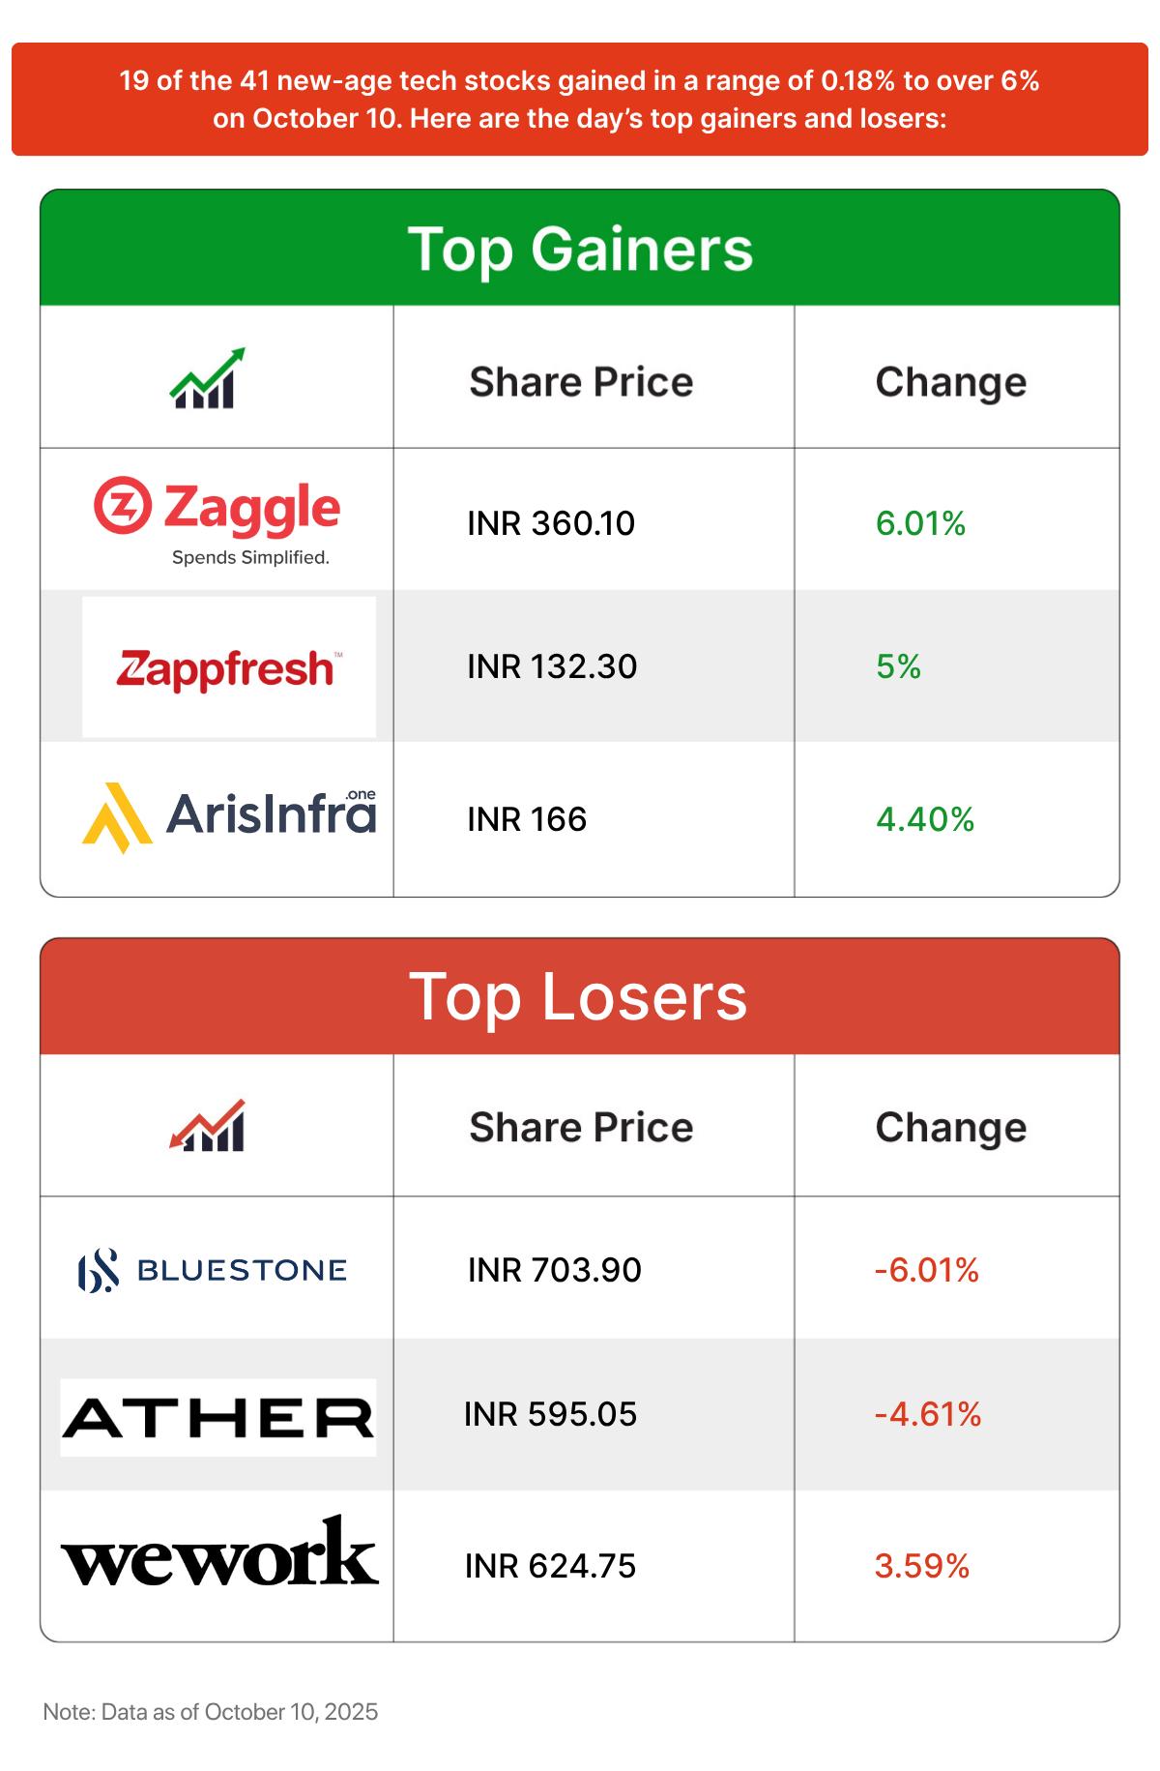
Task: Click Zaggle's share price INR 360.10
Action: point(551,523)
